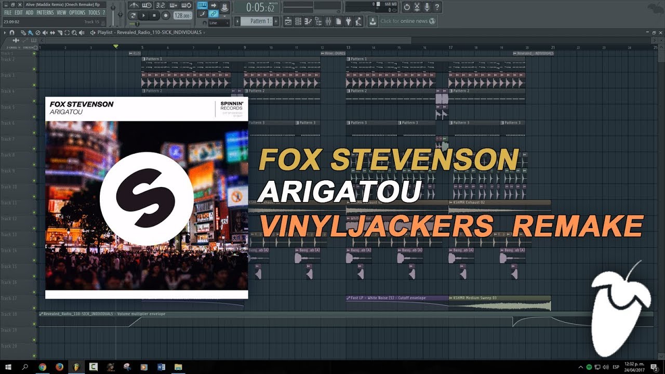Open the playlist window icon
The width and height of the screenshot is (665, 374).
(x=288, y=21)
